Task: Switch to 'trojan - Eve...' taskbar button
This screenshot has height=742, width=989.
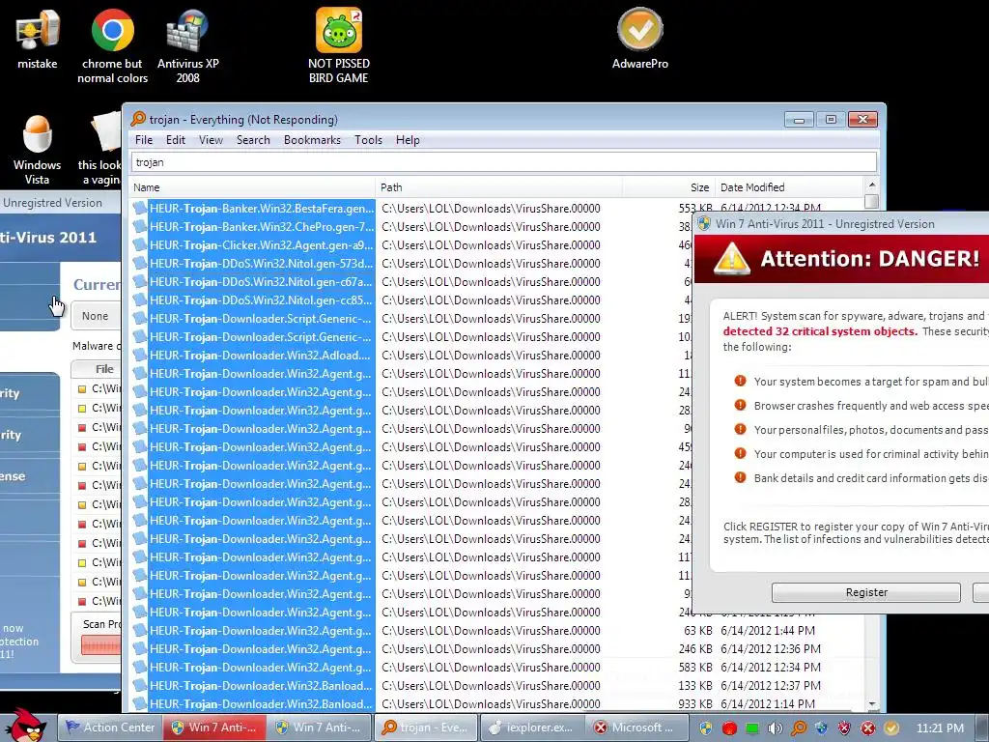Action: [425, 728]
